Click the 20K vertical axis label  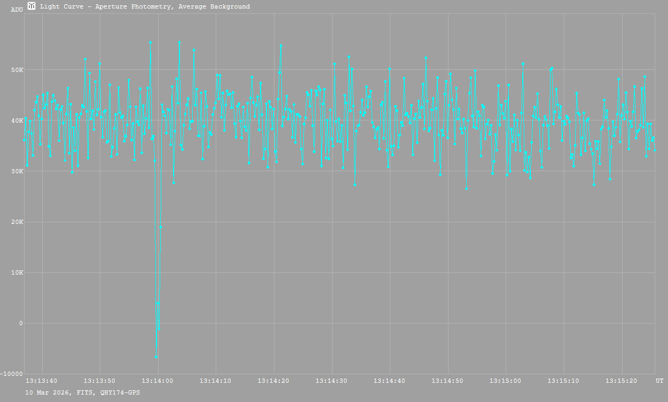[17, 222]
